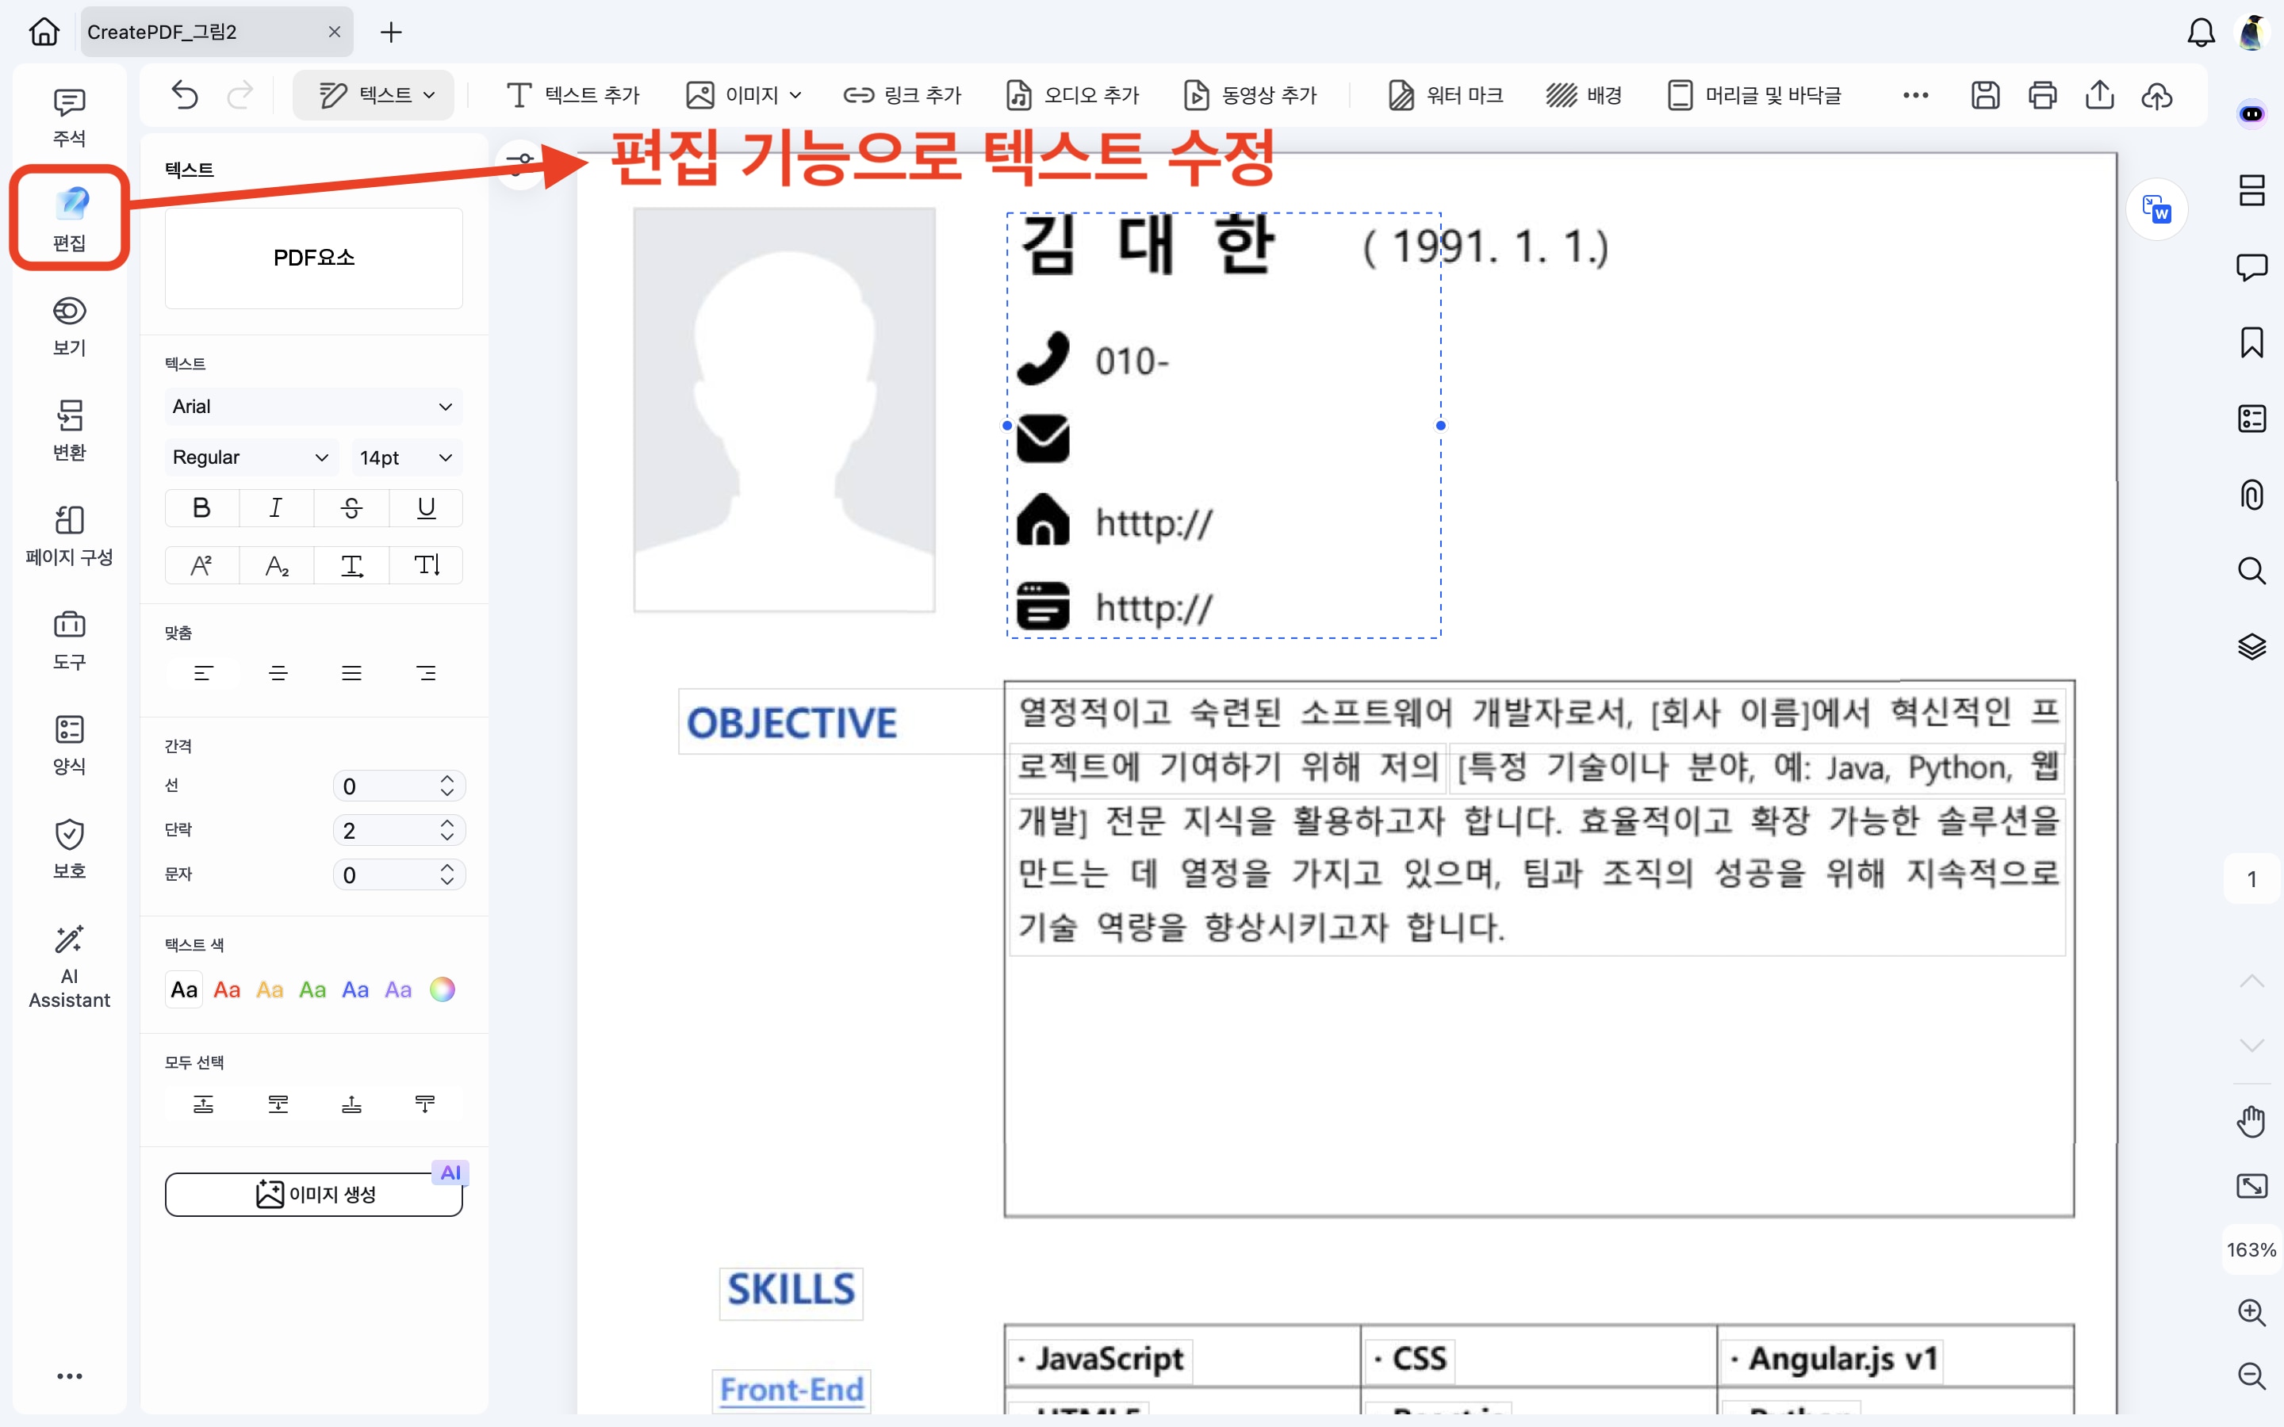Open the 14pt font size dropdown
This screenshot has height=1427, width=2284.
coord(406,457)
